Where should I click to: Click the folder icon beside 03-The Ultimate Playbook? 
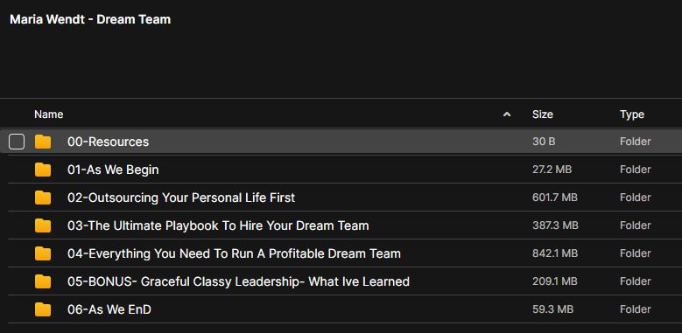43,225
